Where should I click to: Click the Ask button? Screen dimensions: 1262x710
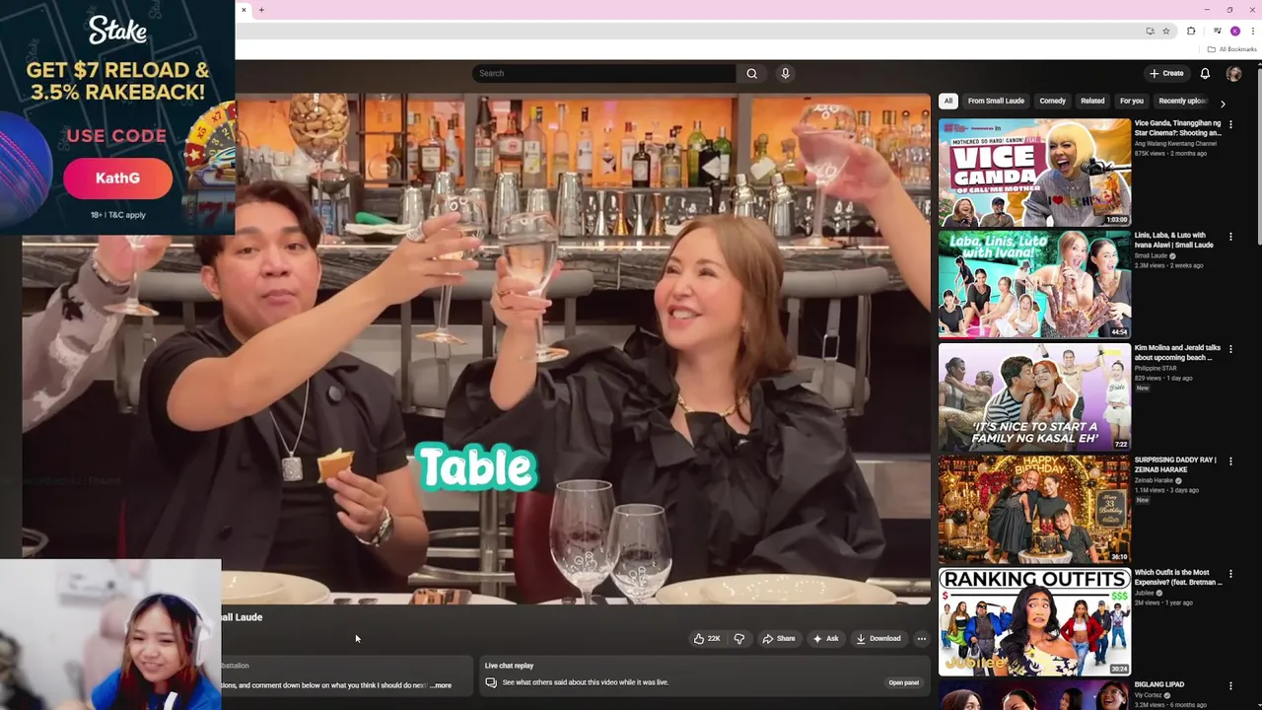(x=825, y=638)
